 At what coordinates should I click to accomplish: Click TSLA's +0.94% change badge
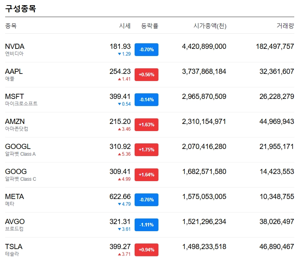coord(147,250)
